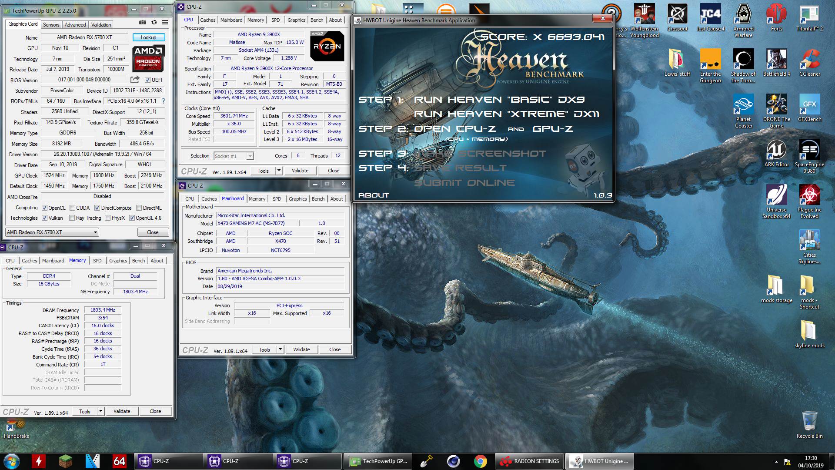Click Validate in CPU-Z Memory window
This screenshot has width=835, height=470.
[x=122, y=411]
